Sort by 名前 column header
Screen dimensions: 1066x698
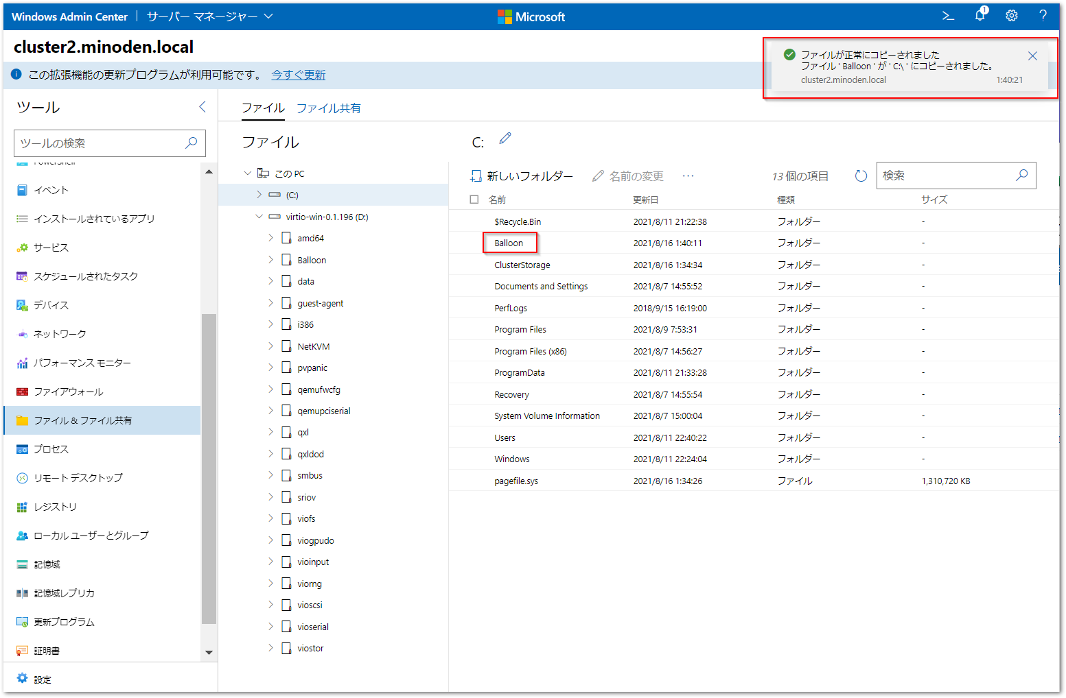coord(497,200)
